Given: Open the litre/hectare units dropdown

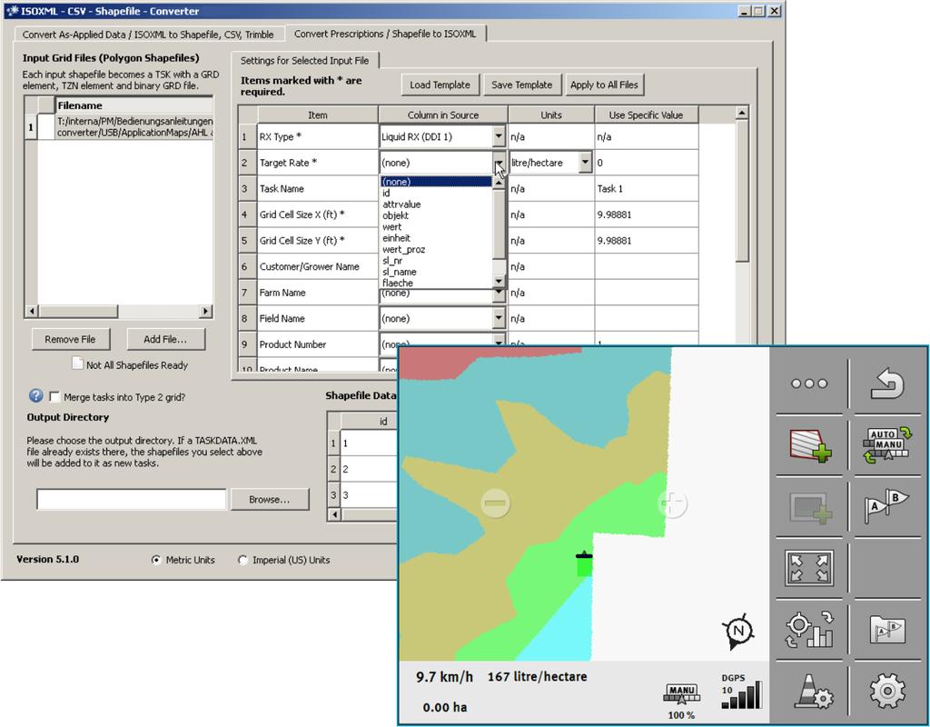Looking at the screenshot, I should tap(586, 163).
